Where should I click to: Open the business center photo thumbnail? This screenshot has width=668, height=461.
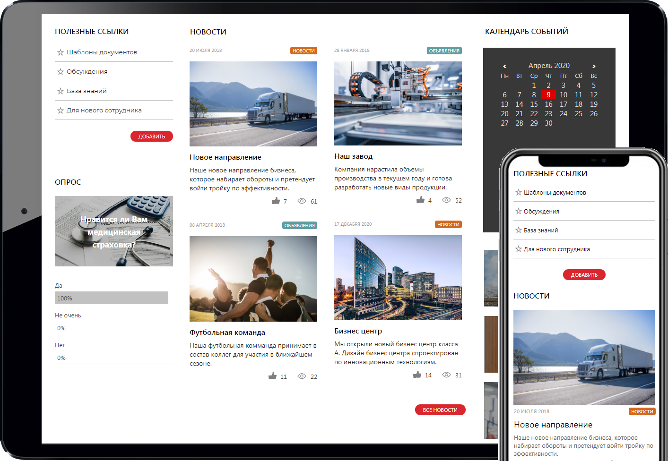click(398, 278)
